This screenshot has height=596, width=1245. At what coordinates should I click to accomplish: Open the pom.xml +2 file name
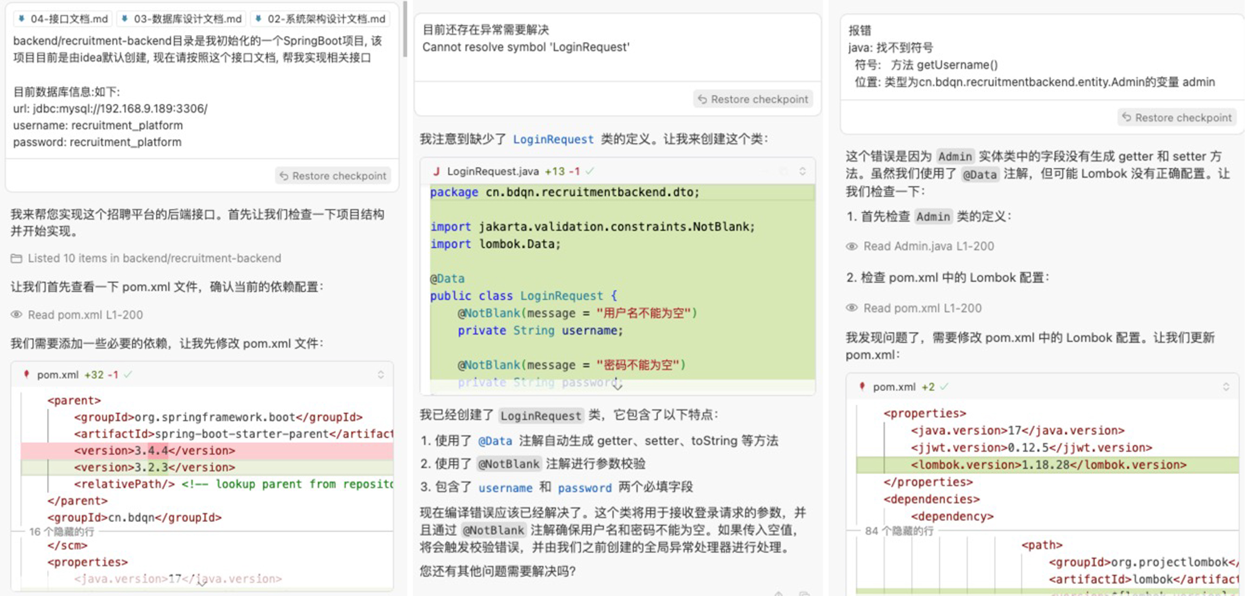(894, 387)
